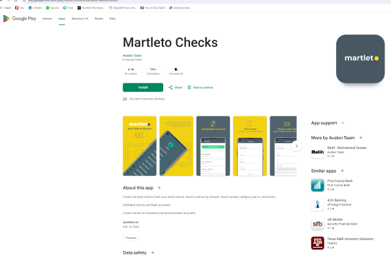Open Similar apps arrow
This screenshot has width=391, height=259.
coord(342,170)
